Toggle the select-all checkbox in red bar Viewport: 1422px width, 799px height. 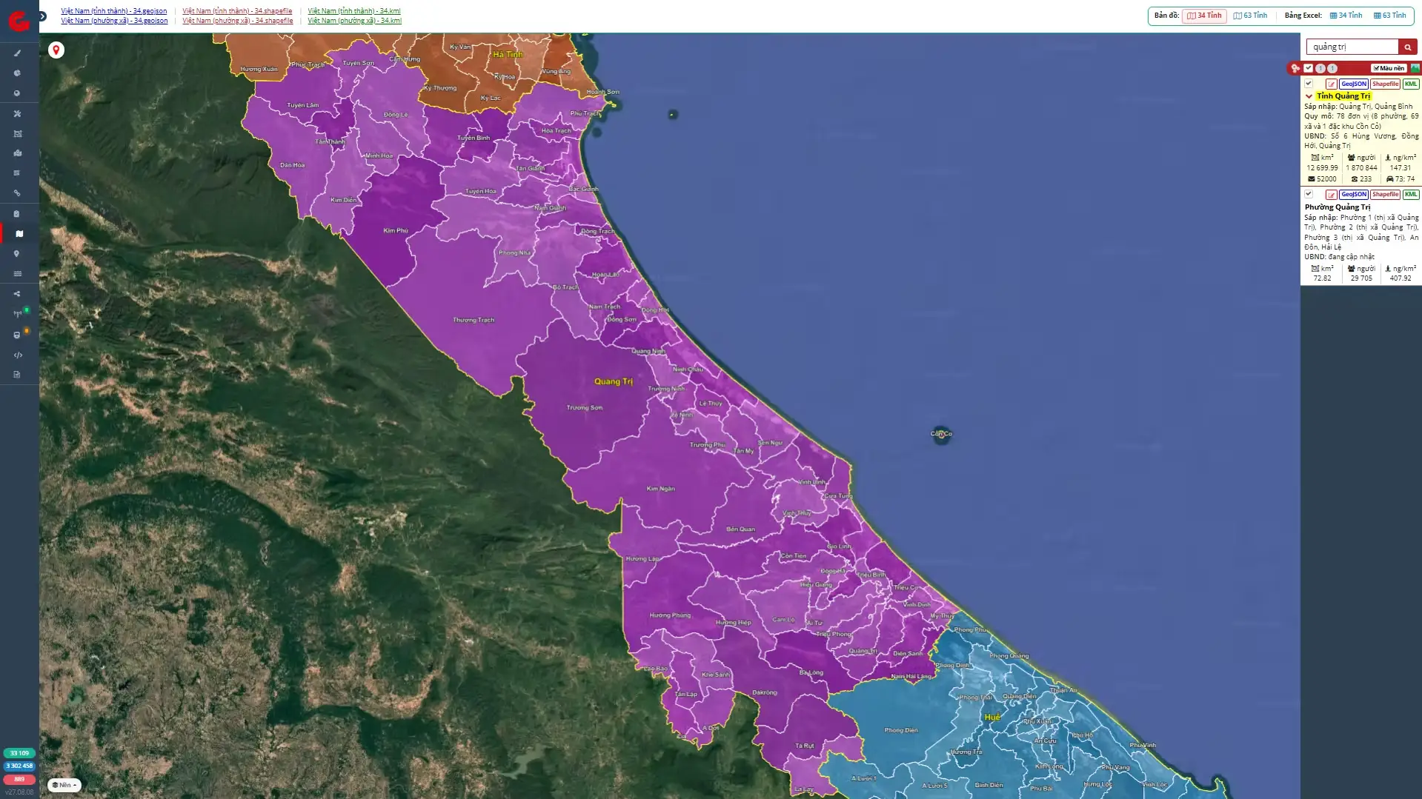[x=1308, y=68]
